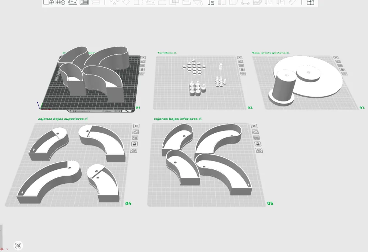Remove all objects from Tornillería plate
The width and height of the screenshot is (368, 252).
pyautogui.click(x=240, y=58)
